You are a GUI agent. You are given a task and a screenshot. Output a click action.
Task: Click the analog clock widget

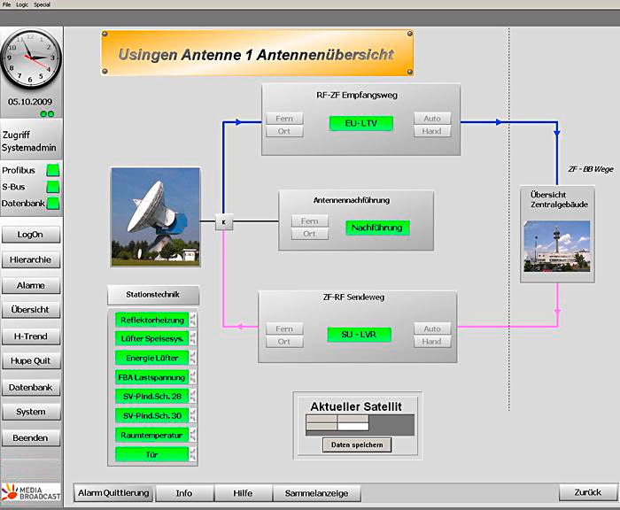click(x=31, y=58)
